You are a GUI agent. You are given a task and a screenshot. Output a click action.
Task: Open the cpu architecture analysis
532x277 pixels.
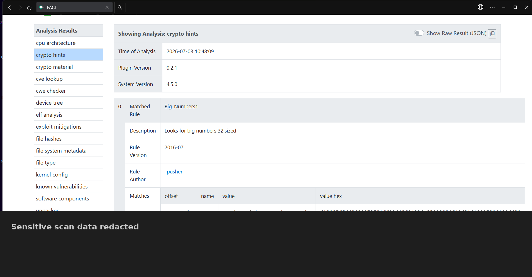click(x=69, y=43)
